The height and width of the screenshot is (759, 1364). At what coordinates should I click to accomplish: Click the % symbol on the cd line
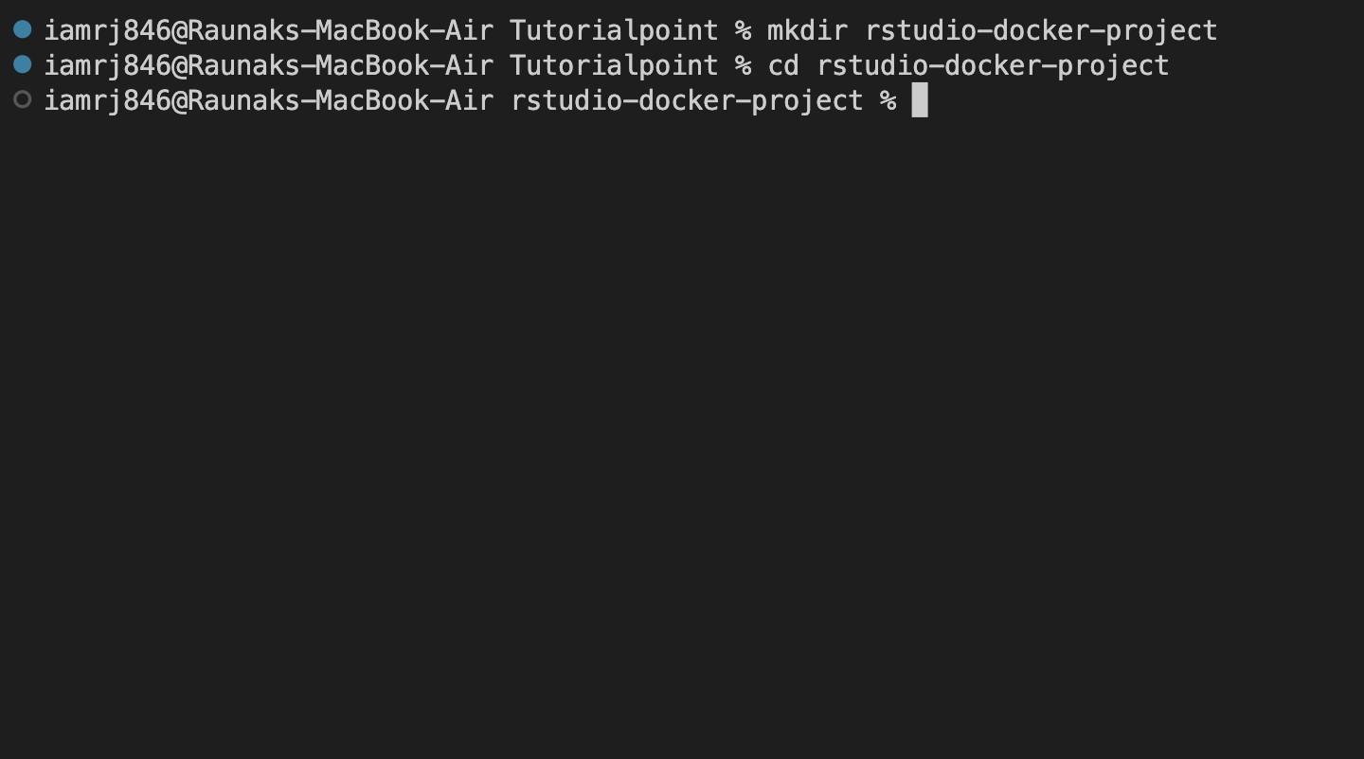(x=743, y=65)
